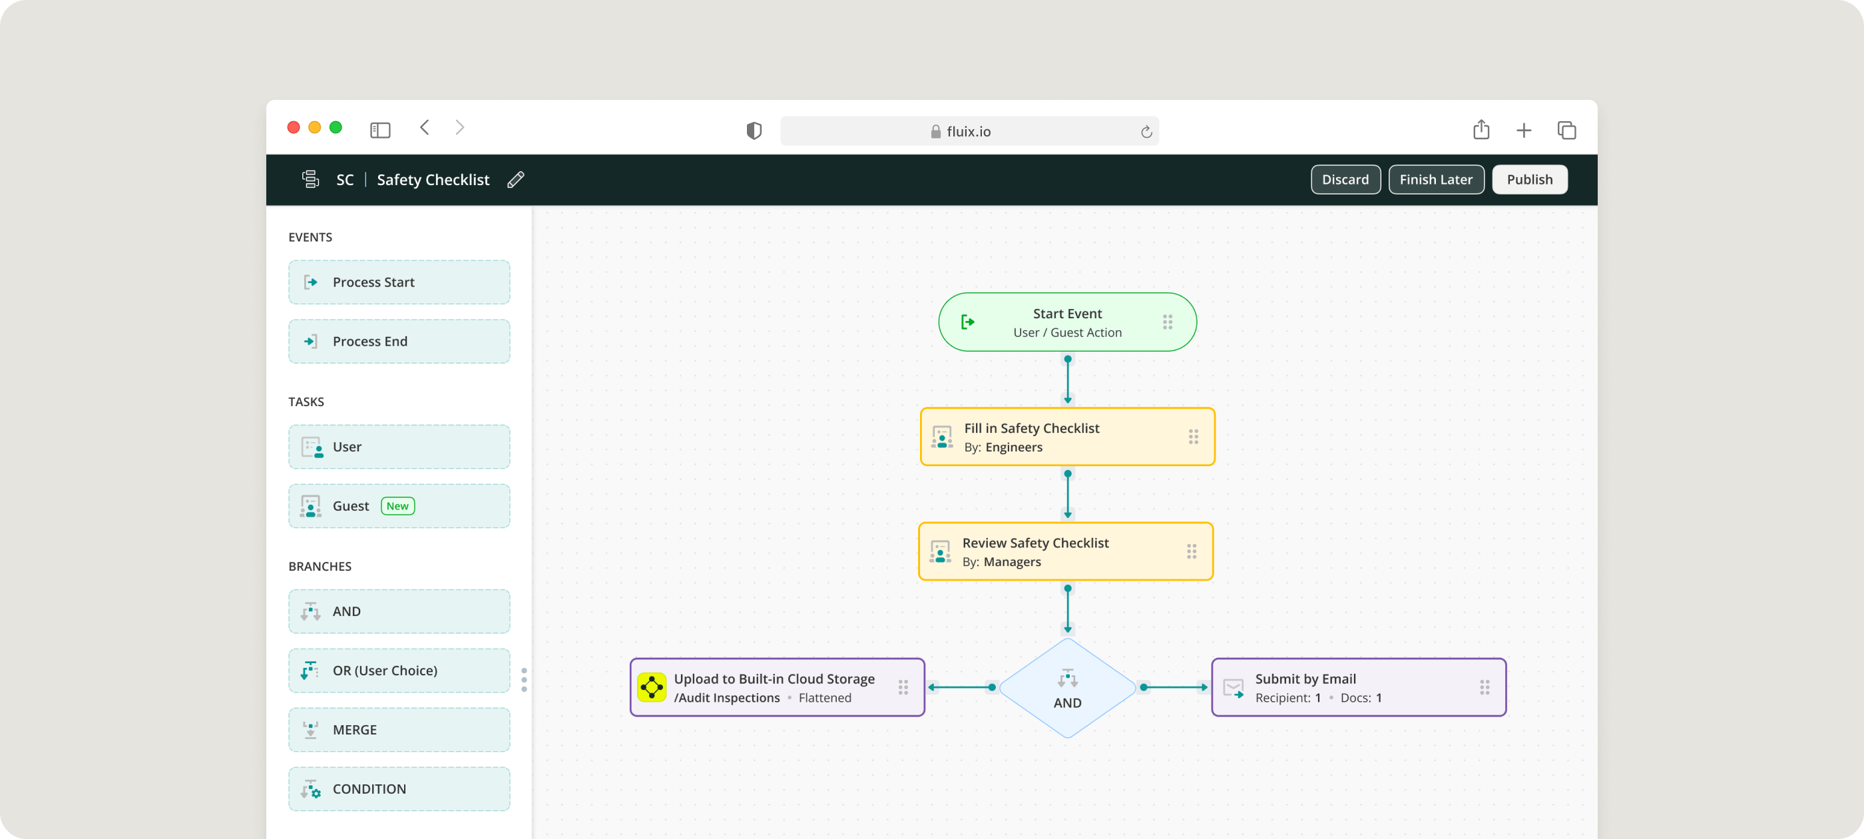Click the browser share icon

[1481, 130]
